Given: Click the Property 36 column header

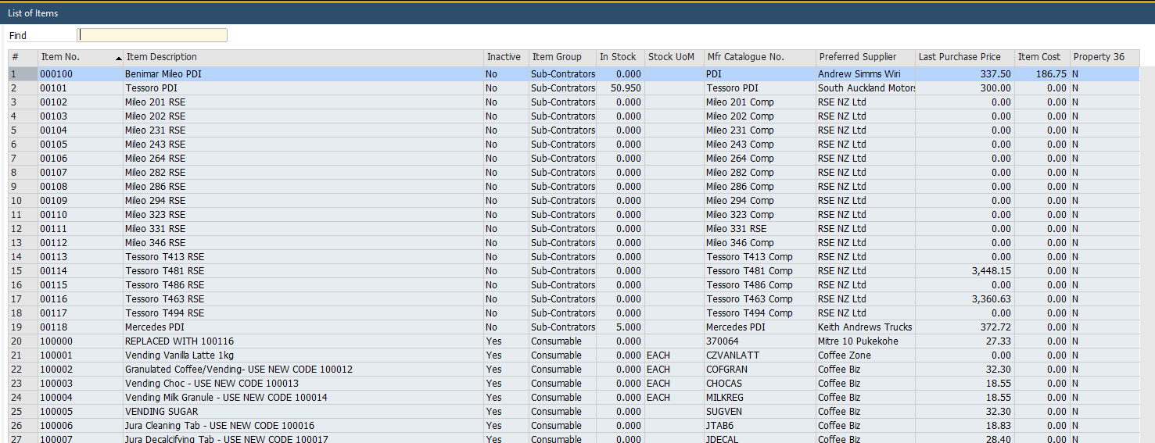Looking at the screenshot, I should 1099,57.
